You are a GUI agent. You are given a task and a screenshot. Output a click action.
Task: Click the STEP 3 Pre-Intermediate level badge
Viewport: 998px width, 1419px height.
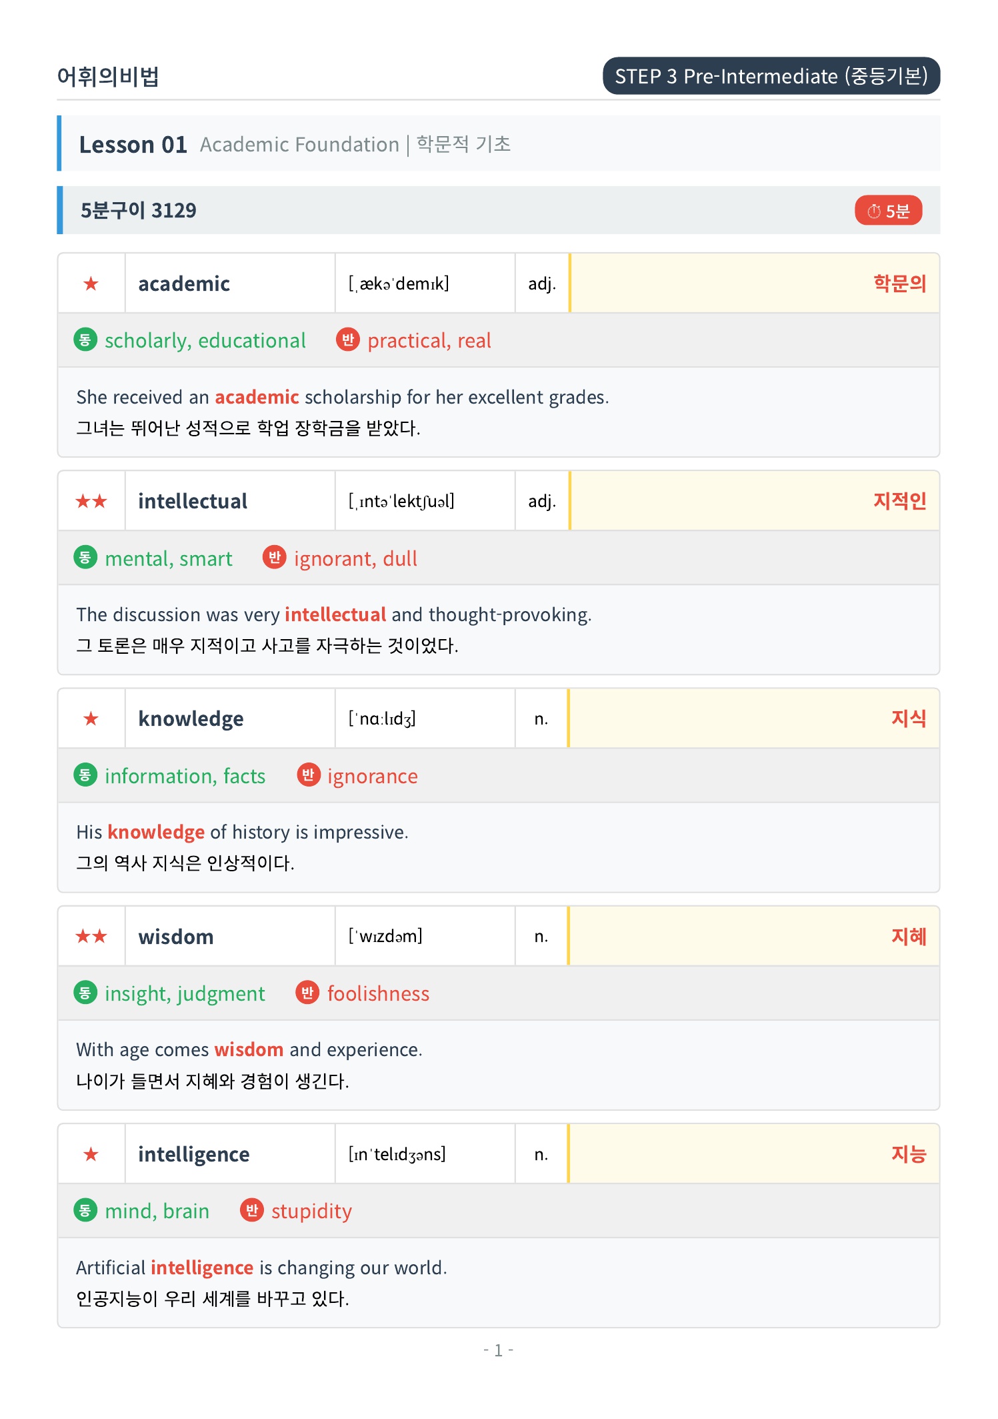[x=771, y=76]
